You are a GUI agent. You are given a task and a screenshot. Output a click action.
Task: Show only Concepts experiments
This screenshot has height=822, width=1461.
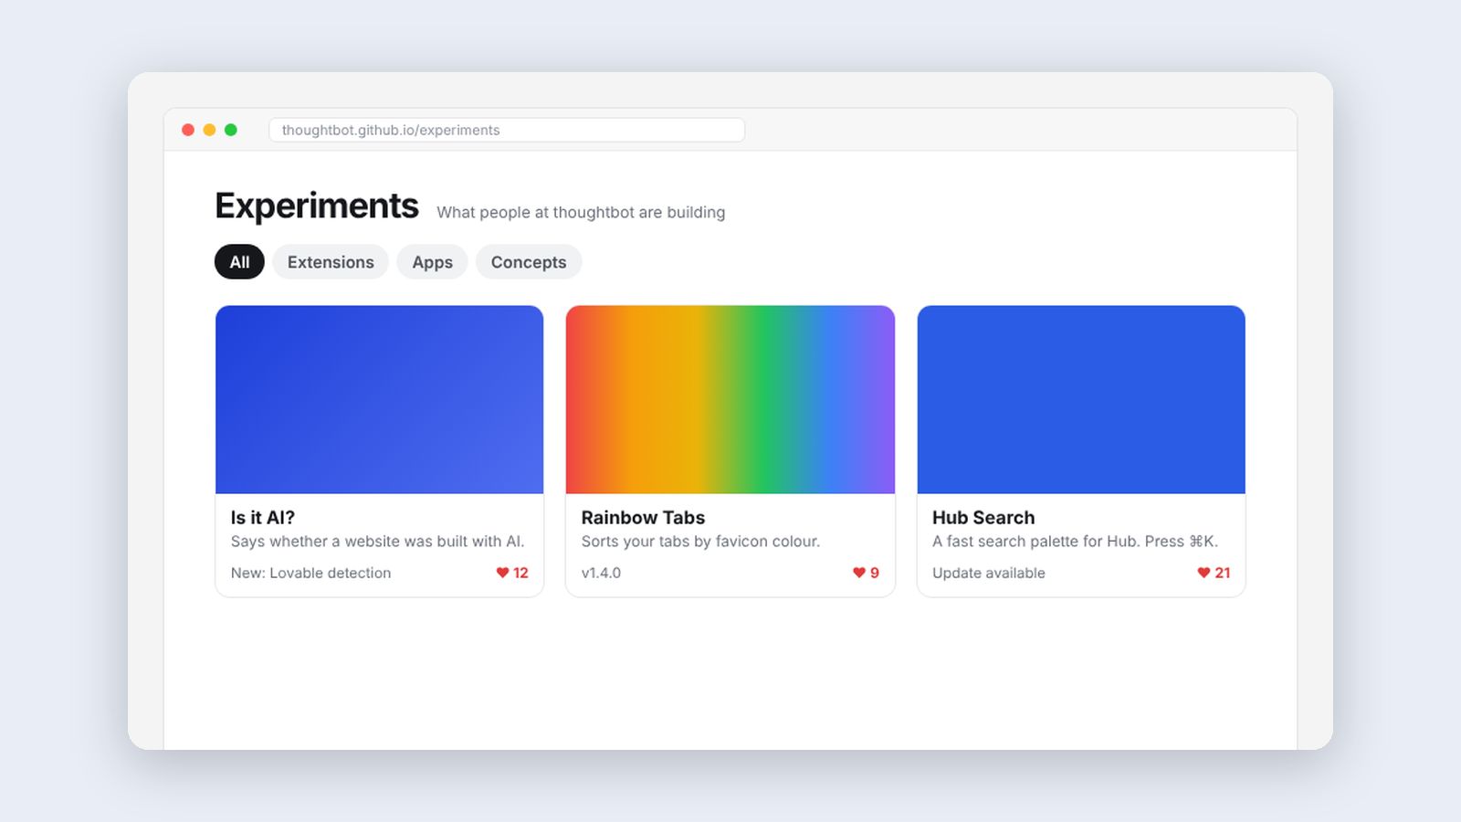pyautogui.click(x=529, y=262)
